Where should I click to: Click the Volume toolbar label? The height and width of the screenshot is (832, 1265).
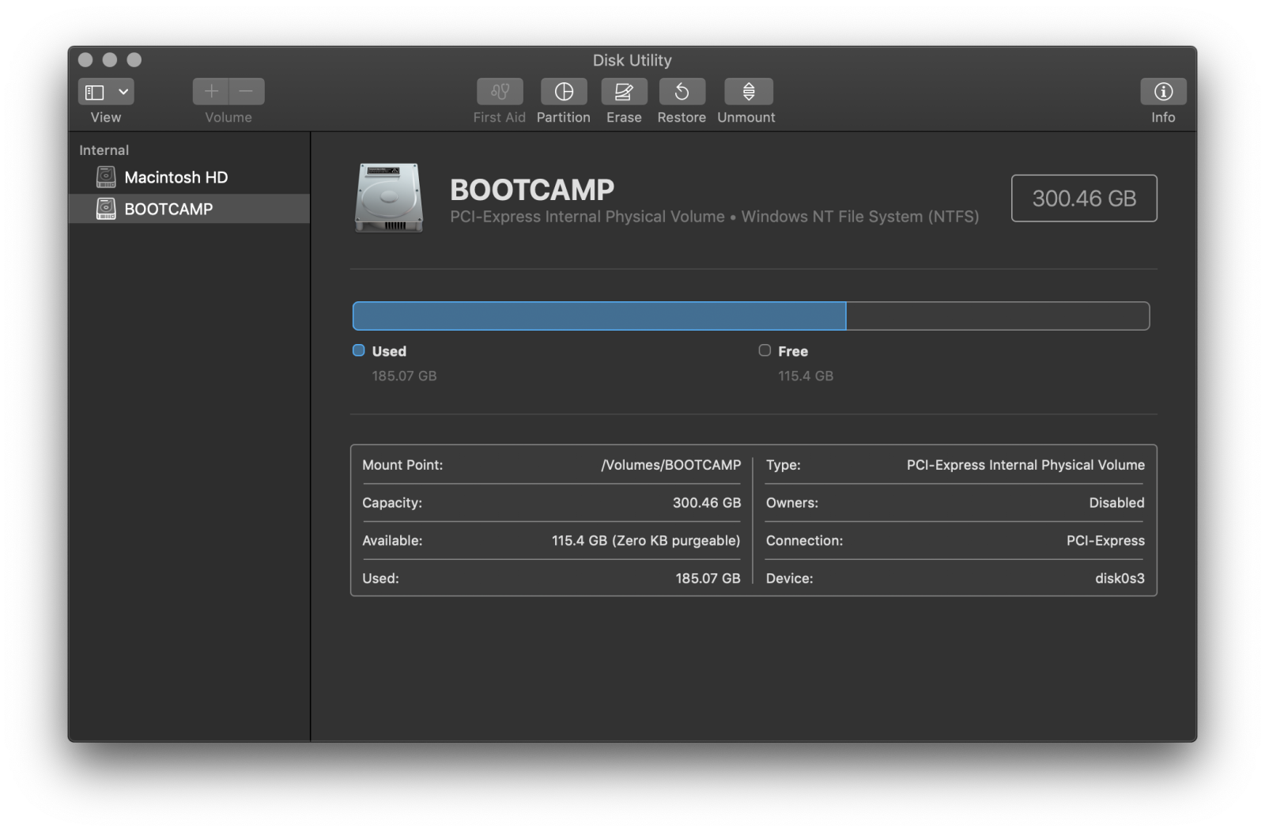(x=228, y=117)
